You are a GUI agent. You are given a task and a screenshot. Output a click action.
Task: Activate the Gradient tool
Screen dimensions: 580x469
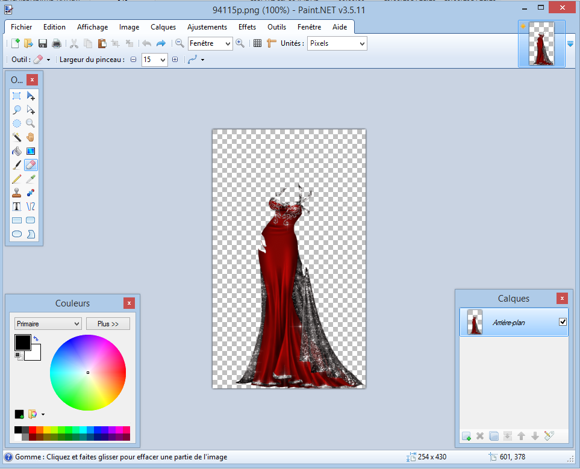point(30,151)
